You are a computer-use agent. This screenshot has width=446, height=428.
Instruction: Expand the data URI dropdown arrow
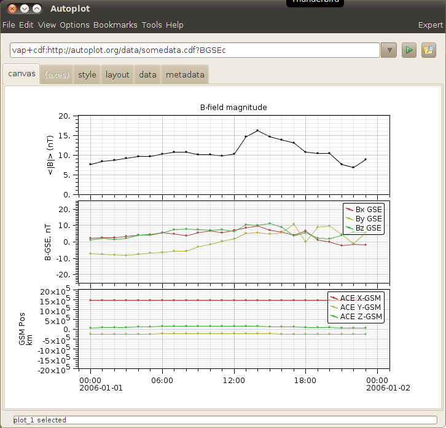[x=388, y=50]
